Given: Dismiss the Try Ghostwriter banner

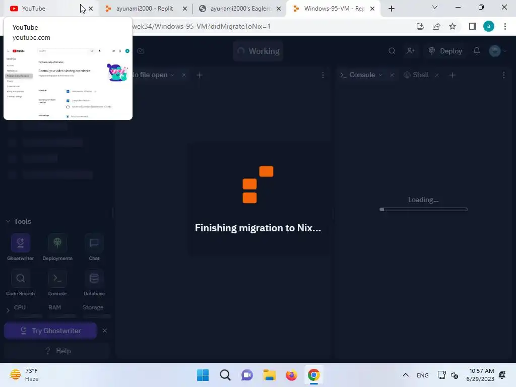Looking at the screenshot, I should [105, 331].
